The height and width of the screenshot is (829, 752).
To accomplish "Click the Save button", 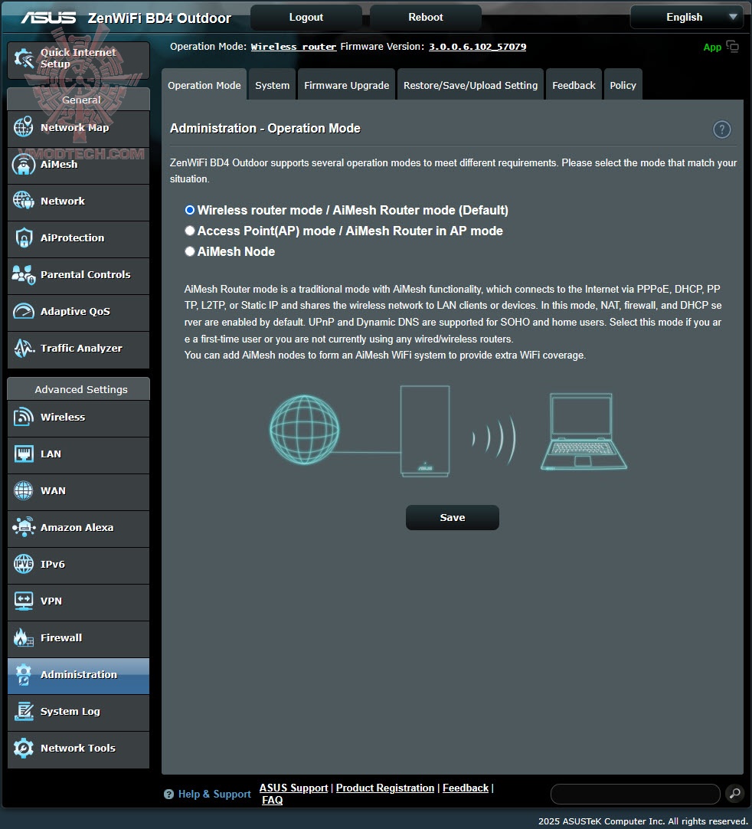I will coord(453,518).
